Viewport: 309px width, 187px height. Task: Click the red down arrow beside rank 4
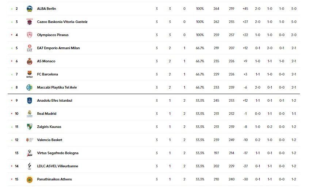[11, 35]
